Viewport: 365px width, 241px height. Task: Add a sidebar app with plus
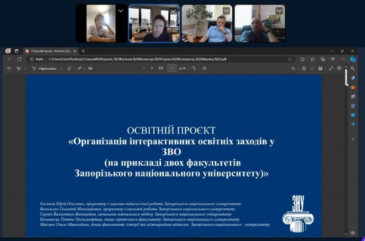tap(353, 139)
